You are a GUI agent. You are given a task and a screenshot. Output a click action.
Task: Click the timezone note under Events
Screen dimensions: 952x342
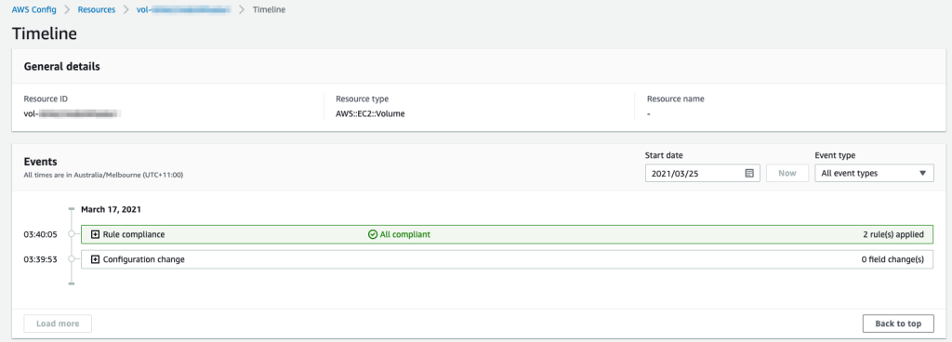point(103,176)
